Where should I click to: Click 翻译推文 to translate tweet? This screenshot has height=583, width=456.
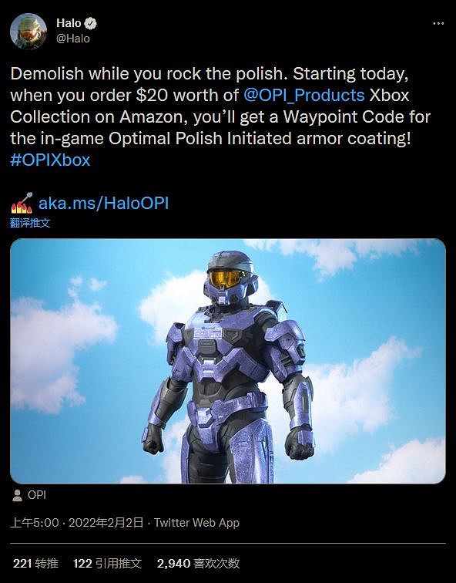(x=30, y=223)
